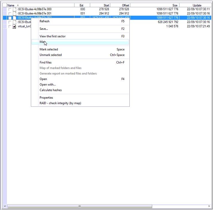The width and height of the screenshot is (213, 210).
Task: Click Ext value 001
Action: (x=83, y=14)
